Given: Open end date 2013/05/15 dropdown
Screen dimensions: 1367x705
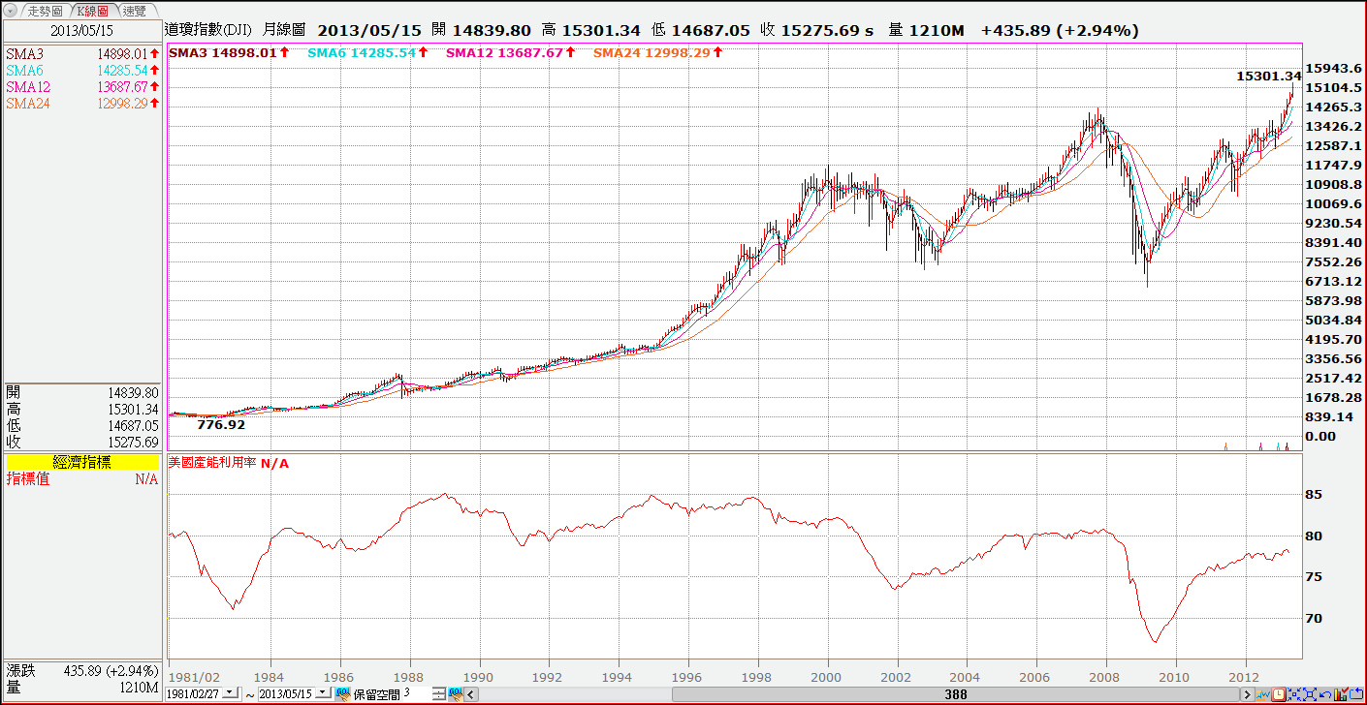Looking at the screenshot, I should point(323,693).
